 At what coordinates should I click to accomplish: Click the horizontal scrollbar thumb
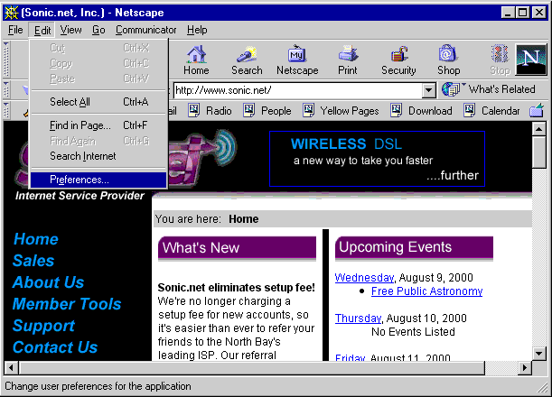tap(252, 368)
